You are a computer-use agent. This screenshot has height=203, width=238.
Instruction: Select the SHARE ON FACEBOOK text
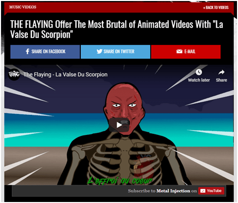click(49, 51)
